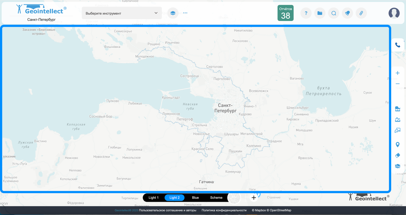This screenshot has height=215, width=406.
Task: Expand the 'Выберите инструмент' dropdown
Action: coord(122,13)
